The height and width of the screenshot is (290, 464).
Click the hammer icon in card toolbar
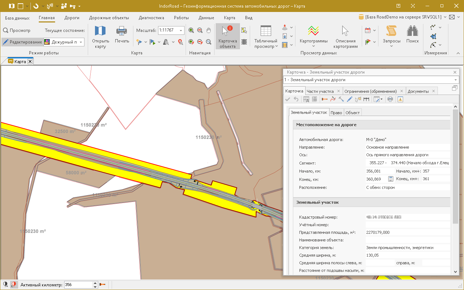click(x=341, y=99)
